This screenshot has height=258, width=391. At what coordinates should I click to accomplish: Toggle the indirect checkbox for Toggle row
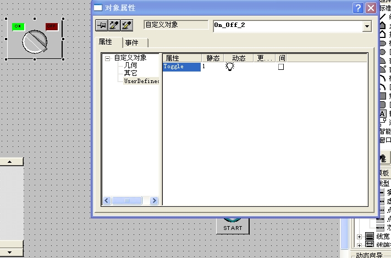pos(281,67)
